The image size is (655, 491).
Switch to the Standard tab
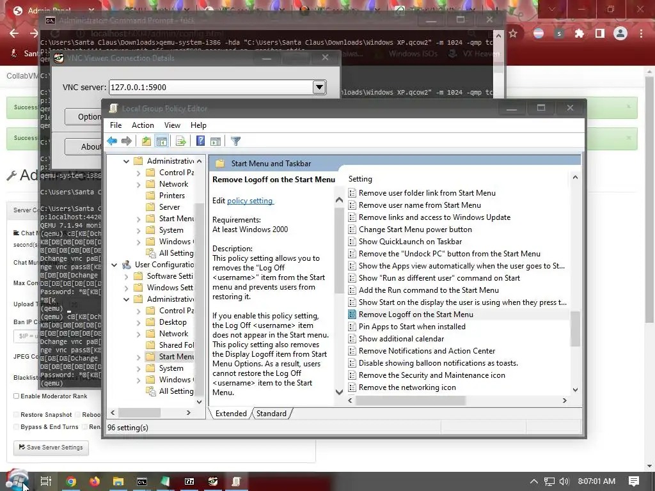[x=271, y=414]
